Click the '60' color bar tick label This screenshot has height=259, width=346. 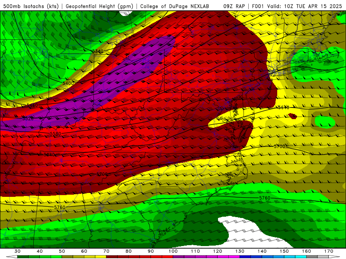point(84,251)
